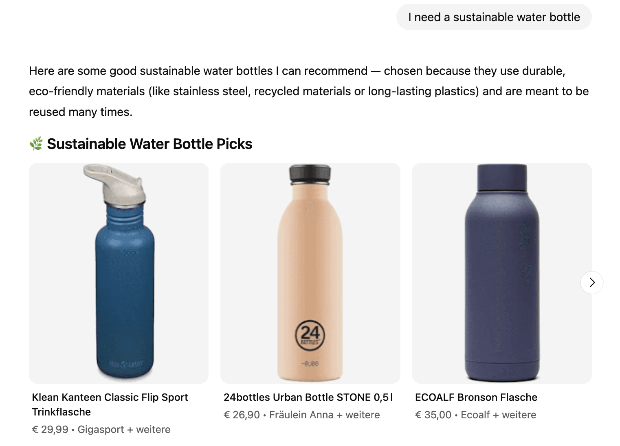Click the € 35,00 price label
620x446 pixels.
coord(433,415)
